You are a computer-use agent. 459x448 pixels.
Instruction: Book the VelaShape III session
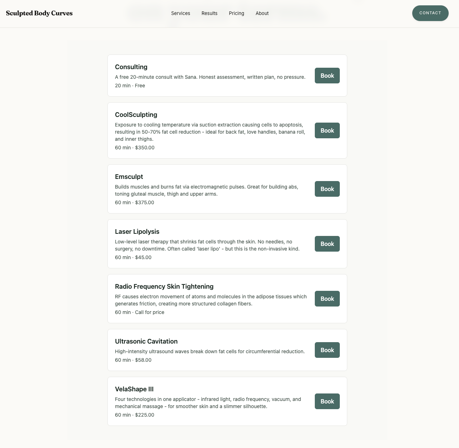pyautogui.click(x=327, y=401)
